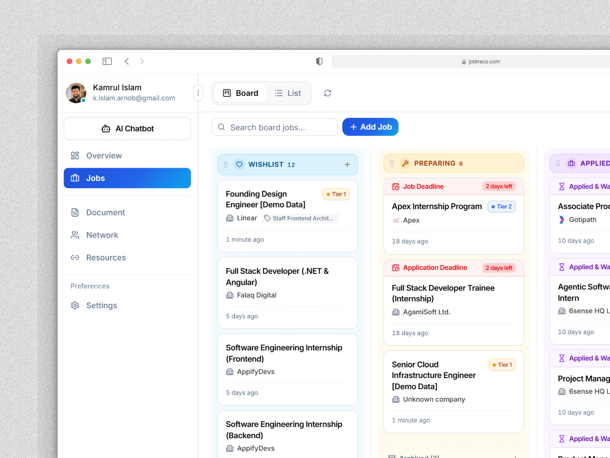This screenshot has width=610, height=458.
Task: Click hourglass icon above Agentic Softwa card
Action: tap(562, 267)
